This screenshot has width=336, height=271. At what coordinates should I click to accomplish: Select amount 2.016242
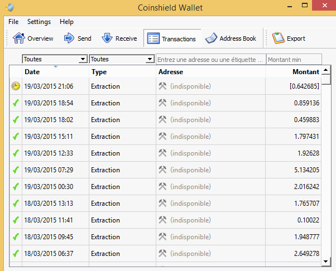pos(306,186)
